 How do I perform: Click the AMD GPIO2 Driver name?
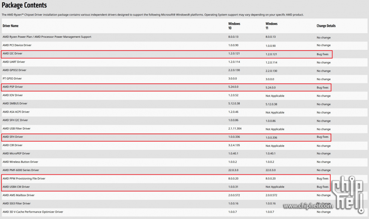(x=14, y=70)
